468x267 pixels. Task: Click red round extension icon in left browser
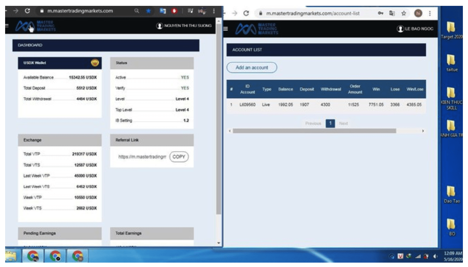click(x=175, y=11)
